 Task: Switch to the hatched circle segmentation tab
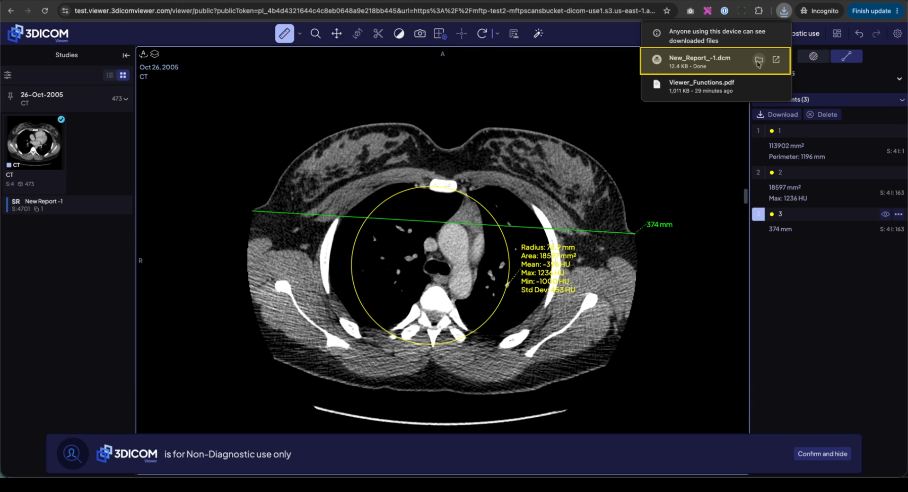(813, 56)
